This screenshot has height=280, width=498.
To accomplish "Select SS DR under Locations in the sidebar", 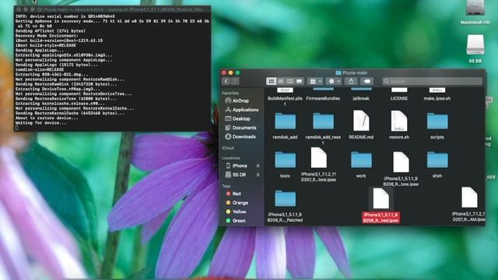I will click(x=236, y=174).
